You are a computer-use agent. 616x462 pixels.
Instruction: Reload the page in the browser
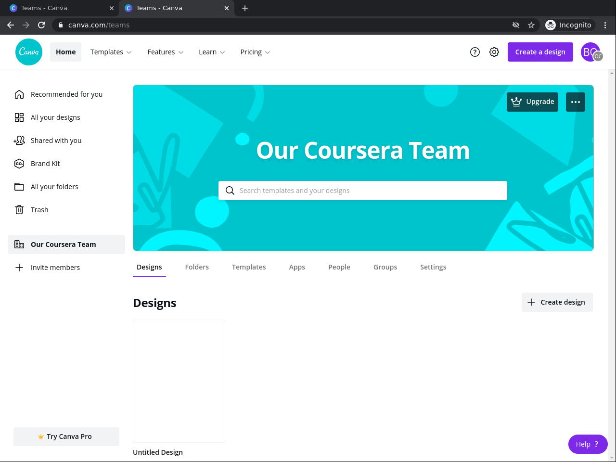(x=41, y=25)
